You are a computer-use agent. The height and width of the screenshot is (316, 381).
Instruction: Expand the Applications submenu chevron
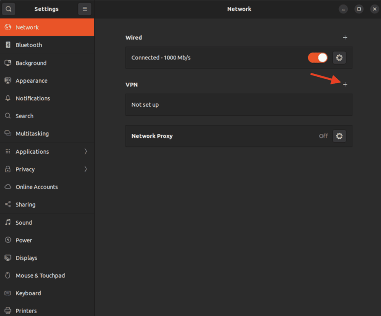coord(85,151)
